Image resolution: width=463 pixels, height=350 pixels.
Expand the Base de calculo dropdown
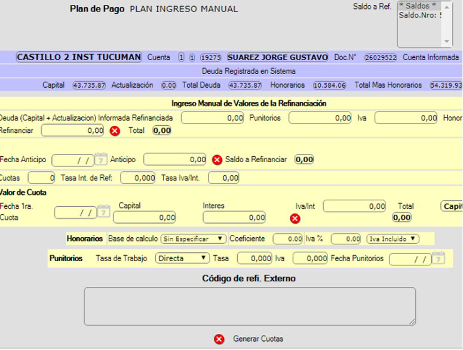coord(194,239)
